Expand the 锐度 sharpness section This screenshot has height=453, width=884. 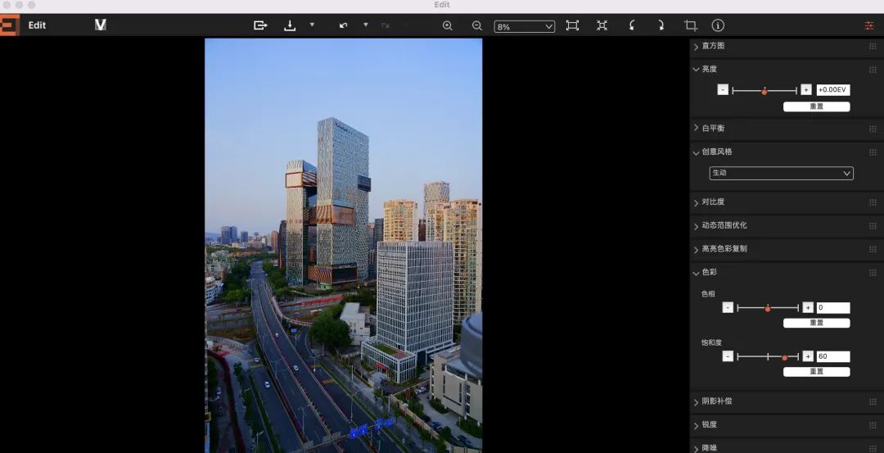(x=697, y=425)
